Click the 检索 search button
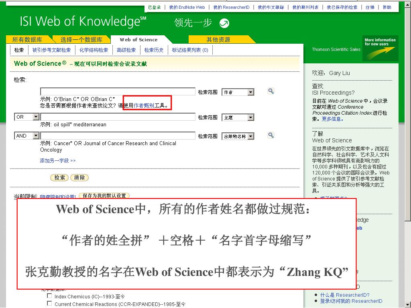The height and width of the screenshot is (308, 411). click(x=59, y=178)
